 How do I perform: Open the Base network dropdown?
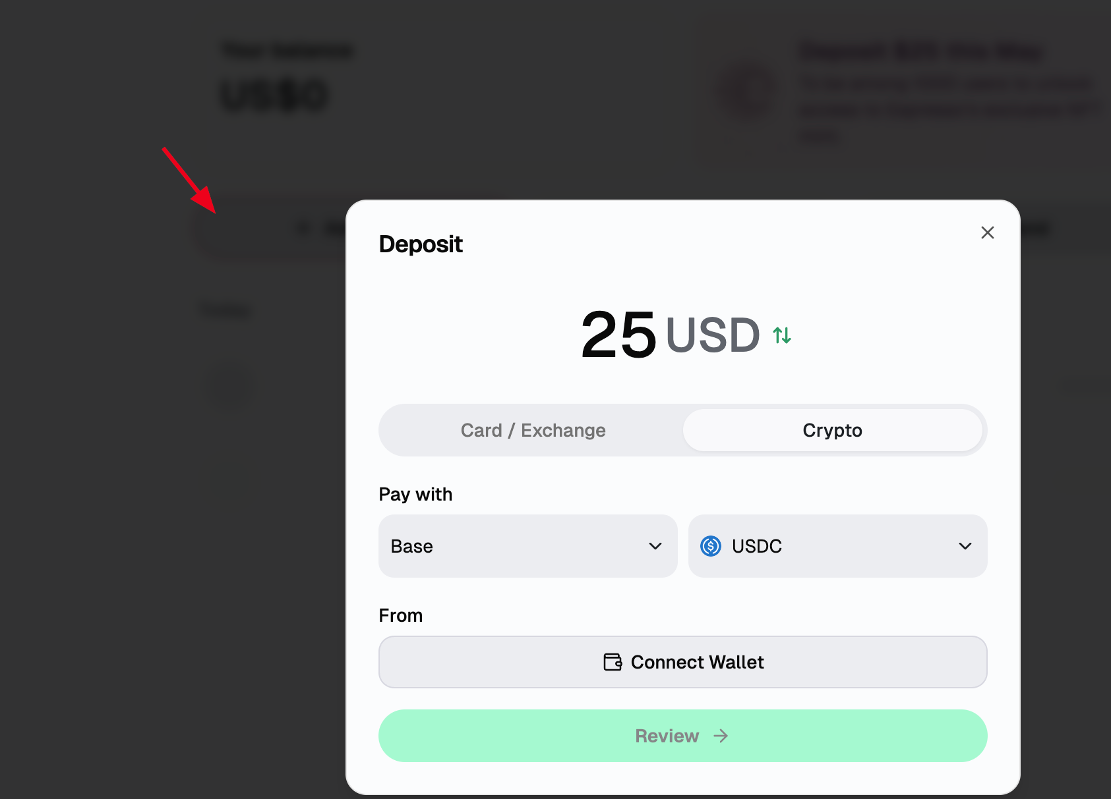point(527,546)
